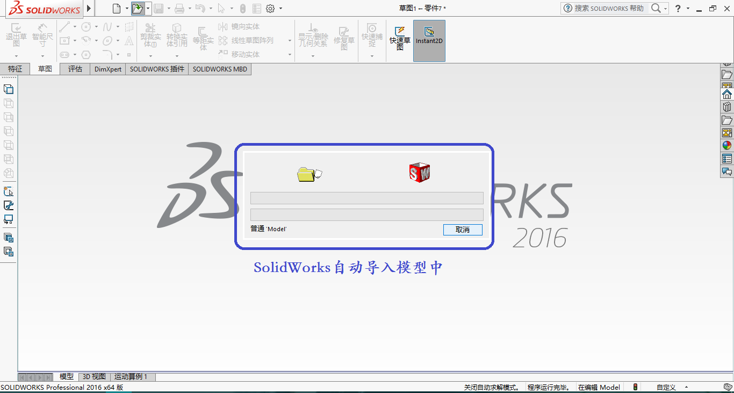Expand the Options gear dropdown arrow

[281, 9]
